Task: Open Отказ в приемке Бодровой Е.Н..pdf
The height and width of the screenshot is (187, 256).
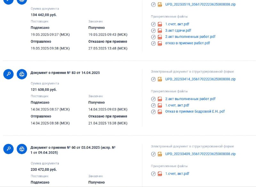Action: point(195,111)
